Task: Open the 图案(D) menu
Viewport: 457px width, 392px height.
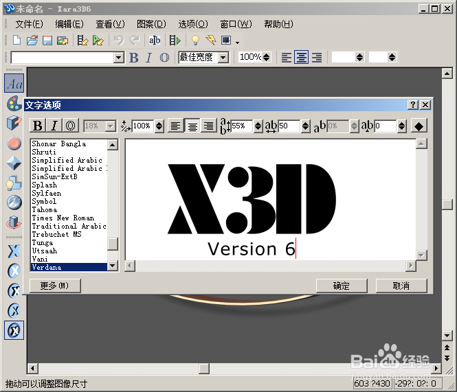Action: coord(151,24)
